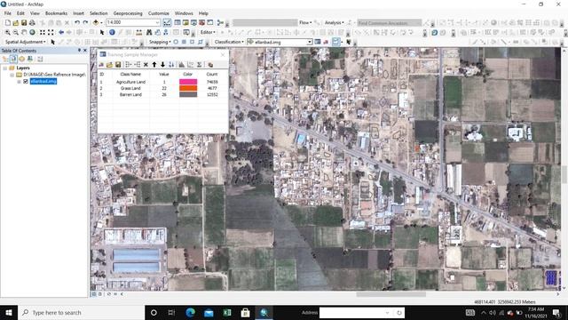Open the Find binoculars tool
The height and width of the screenshot is (320, 568).
point(149,32)
